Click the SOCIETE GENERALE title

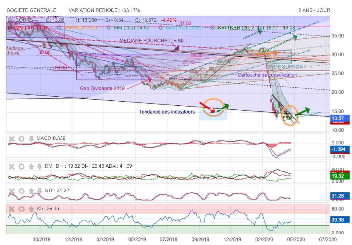32,10
